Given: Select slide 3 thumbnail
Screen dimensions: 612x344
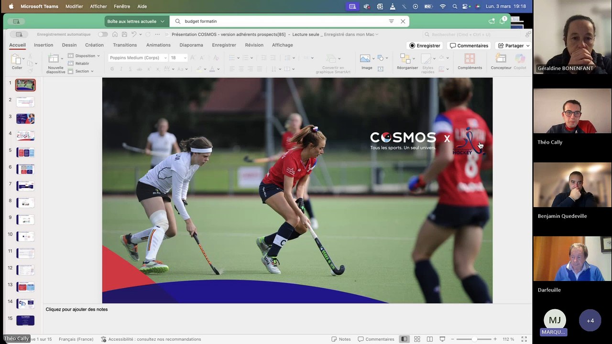Looking at the screenshot, I should [25, 118].
